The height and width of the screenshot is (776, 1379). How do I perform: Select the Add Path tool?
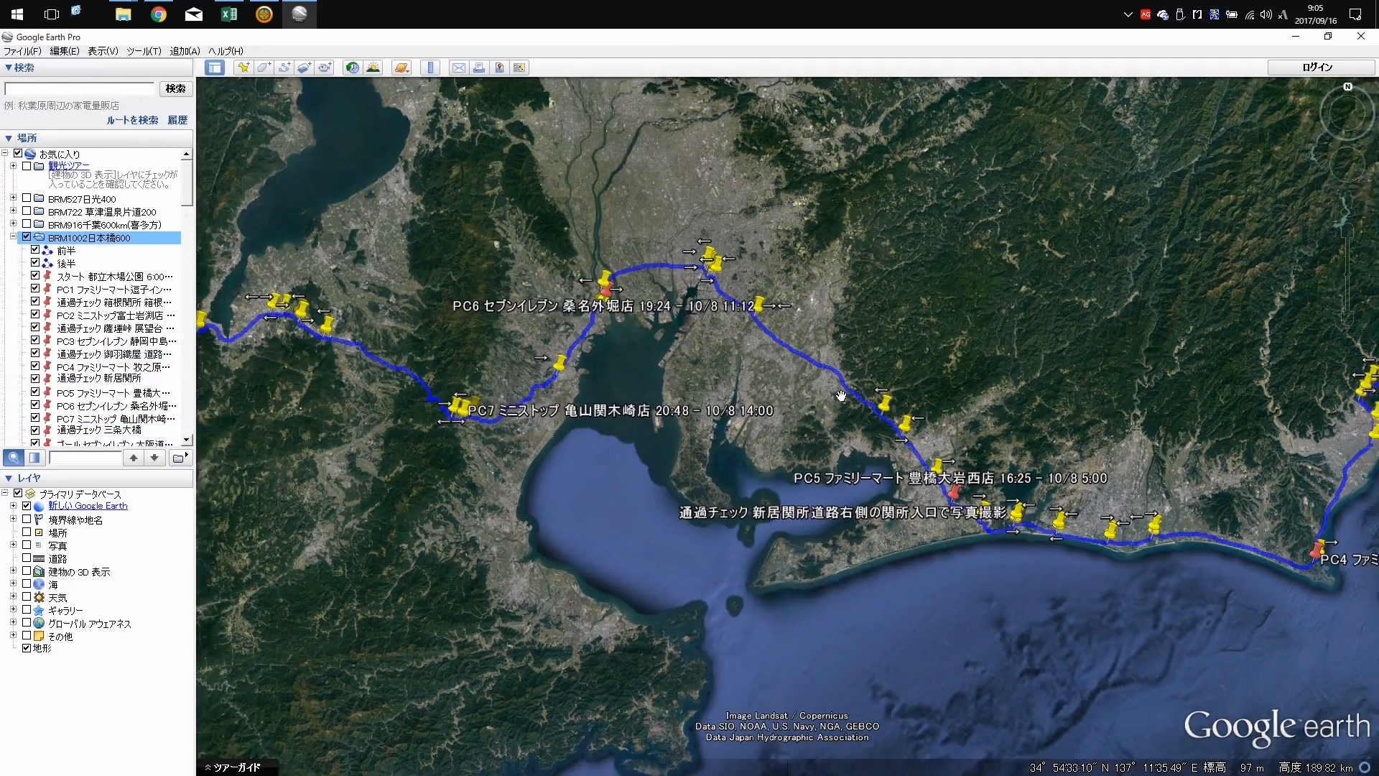pos(284,68)
